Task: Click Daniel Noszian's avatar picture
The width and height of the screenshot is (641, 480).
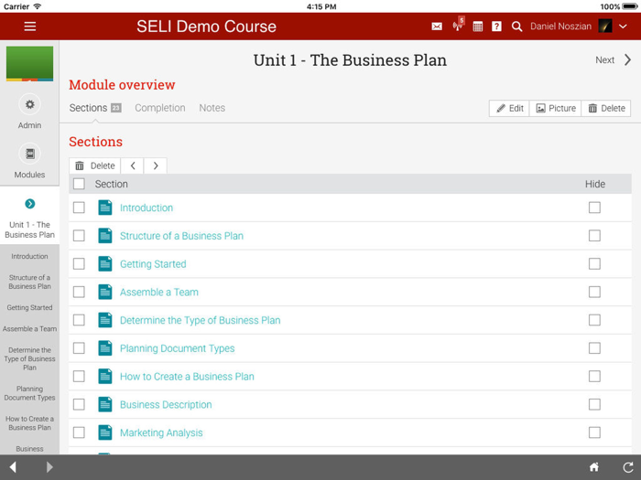Action: pos(605,27)
